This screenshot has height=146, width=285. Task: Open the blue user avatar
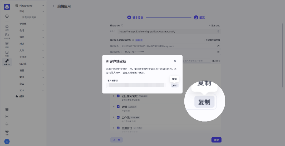pos(7,141)
